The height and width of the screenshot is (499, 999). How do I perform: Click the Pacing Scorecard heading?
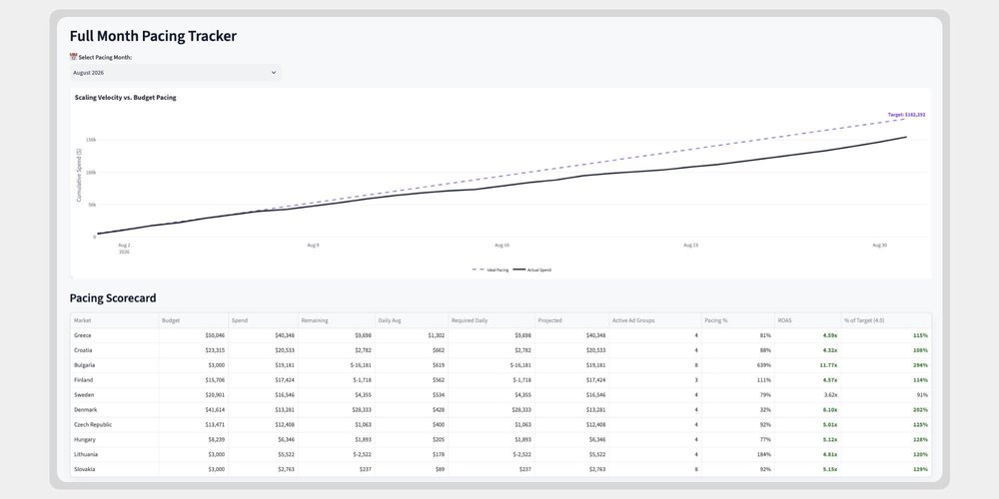pos(113,297)
